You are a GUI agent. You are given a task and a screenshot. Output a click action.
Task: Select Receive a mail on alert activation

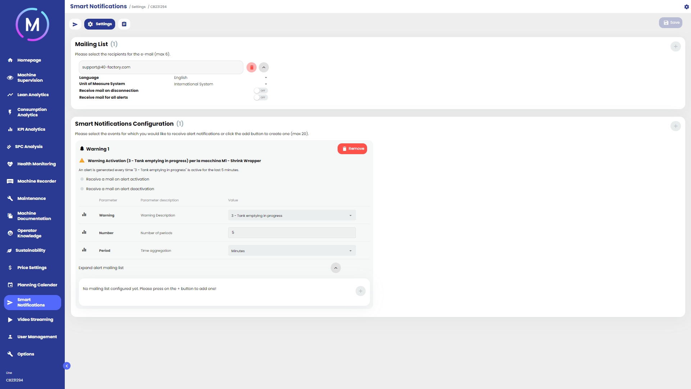pyautogui.click(x=82, y=179)
